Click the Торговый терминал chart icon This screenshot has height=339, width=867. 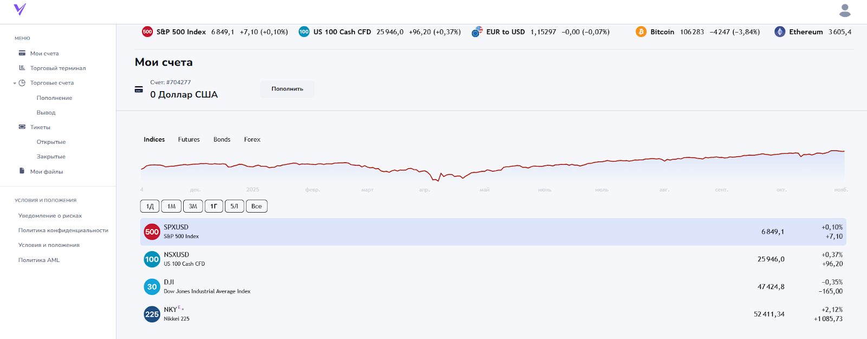click(22, 68)
